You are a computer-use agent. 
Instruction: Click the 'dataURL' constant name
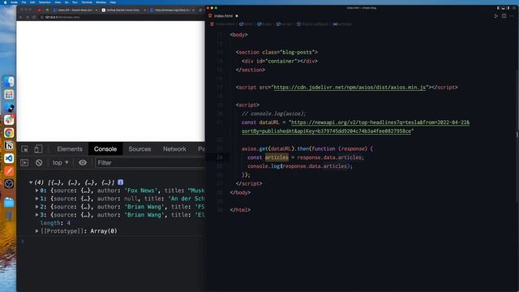pos(269,122)
